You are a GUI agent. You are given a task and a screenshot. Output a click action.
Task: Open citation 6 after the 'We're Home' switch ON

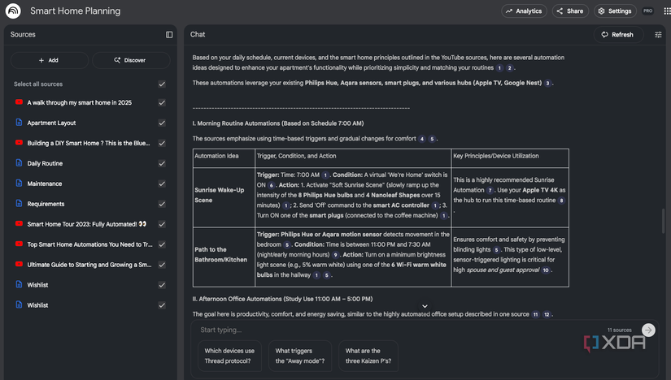point(271,185)
